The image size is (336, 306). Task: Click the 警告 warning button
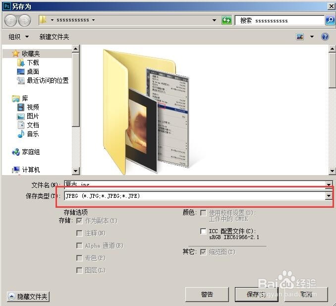click(x=207, y=295)
